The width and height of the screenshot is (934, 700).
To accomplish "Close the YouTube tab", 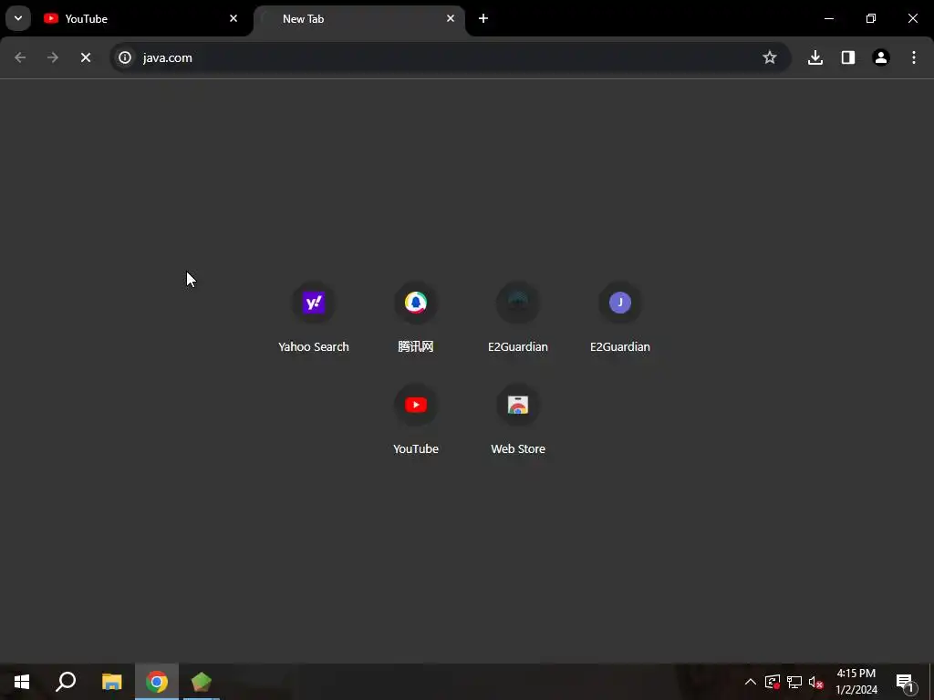I will (233, 18).
